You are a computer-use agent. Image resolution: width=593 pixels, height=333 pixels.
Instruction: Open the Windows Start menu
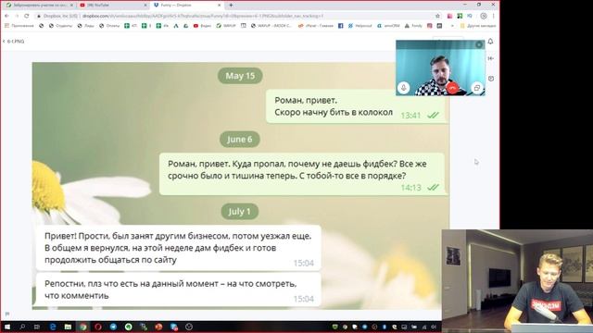(6, 327)
